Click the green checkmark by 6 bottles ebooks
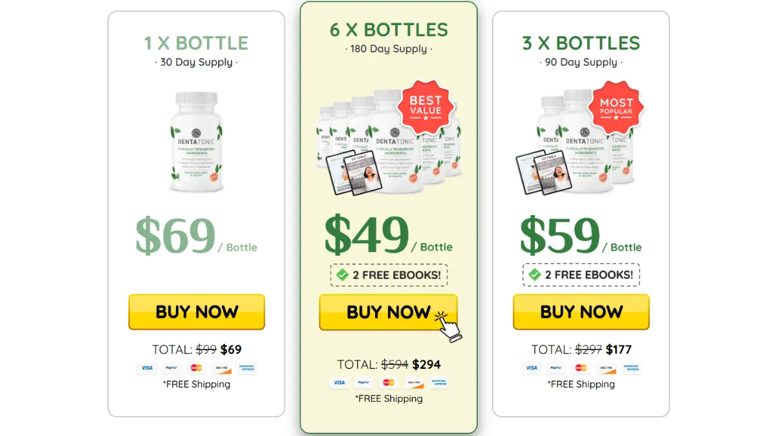 tap(343, 275)
